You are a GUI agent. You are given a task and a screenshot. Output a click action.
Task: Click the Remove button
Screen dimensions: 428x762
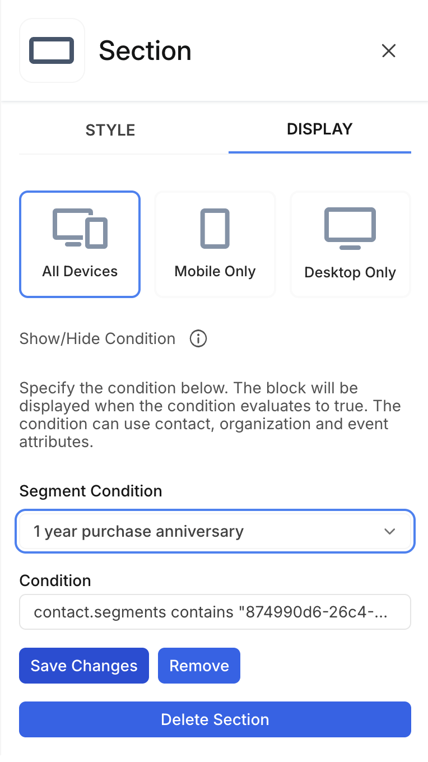(x=199, y=666)
